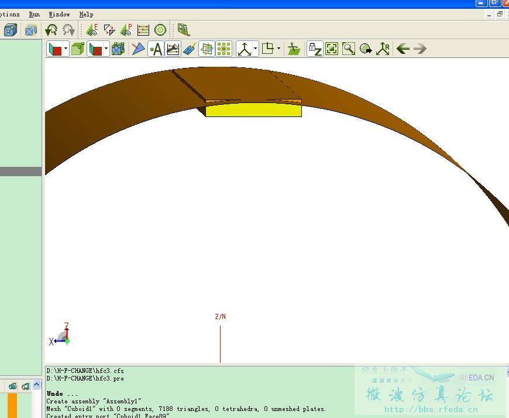Open the Options menu
The height and width of the screenshot is (418, 509).
(x=9, y=14)
